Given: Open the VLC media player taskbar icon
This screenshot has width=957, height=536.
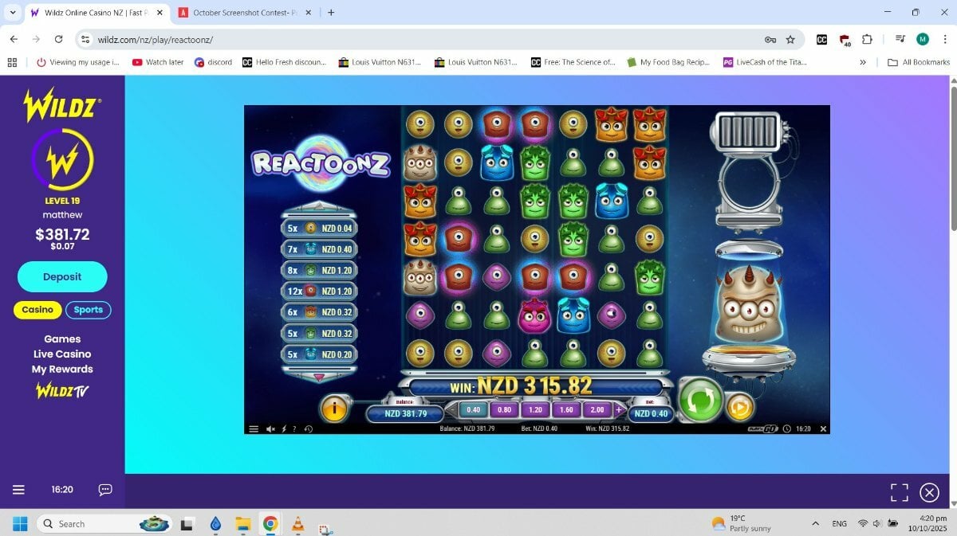Looking at the screenshot, I should click(x=298, y=523).
